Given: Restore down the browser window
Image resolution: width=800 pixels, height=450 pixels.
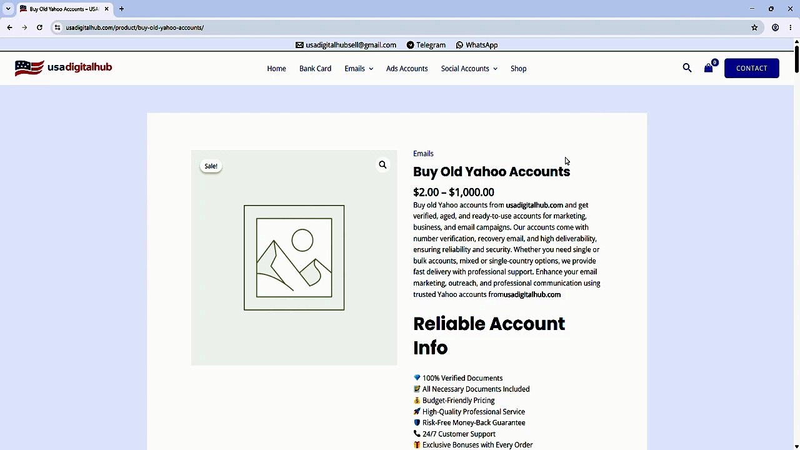Looking at the screenshot, I should pyautogui.click(x=771, y=9).
